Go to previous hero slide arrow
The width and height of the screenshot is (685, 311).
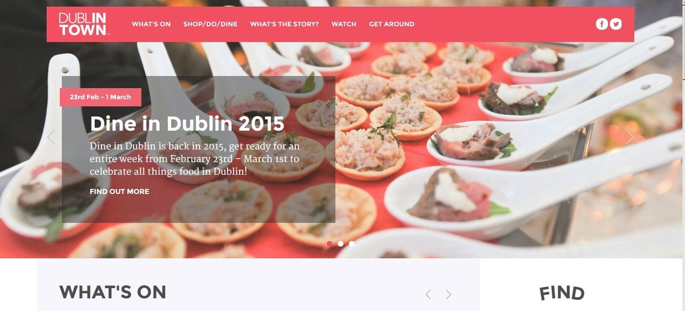click(x=51, y=137)
